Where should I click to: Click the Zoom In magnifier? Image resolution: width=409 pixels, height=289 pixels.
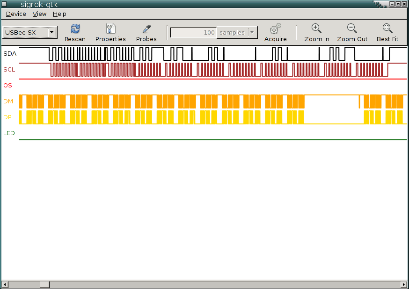click(x=316, y=29)
